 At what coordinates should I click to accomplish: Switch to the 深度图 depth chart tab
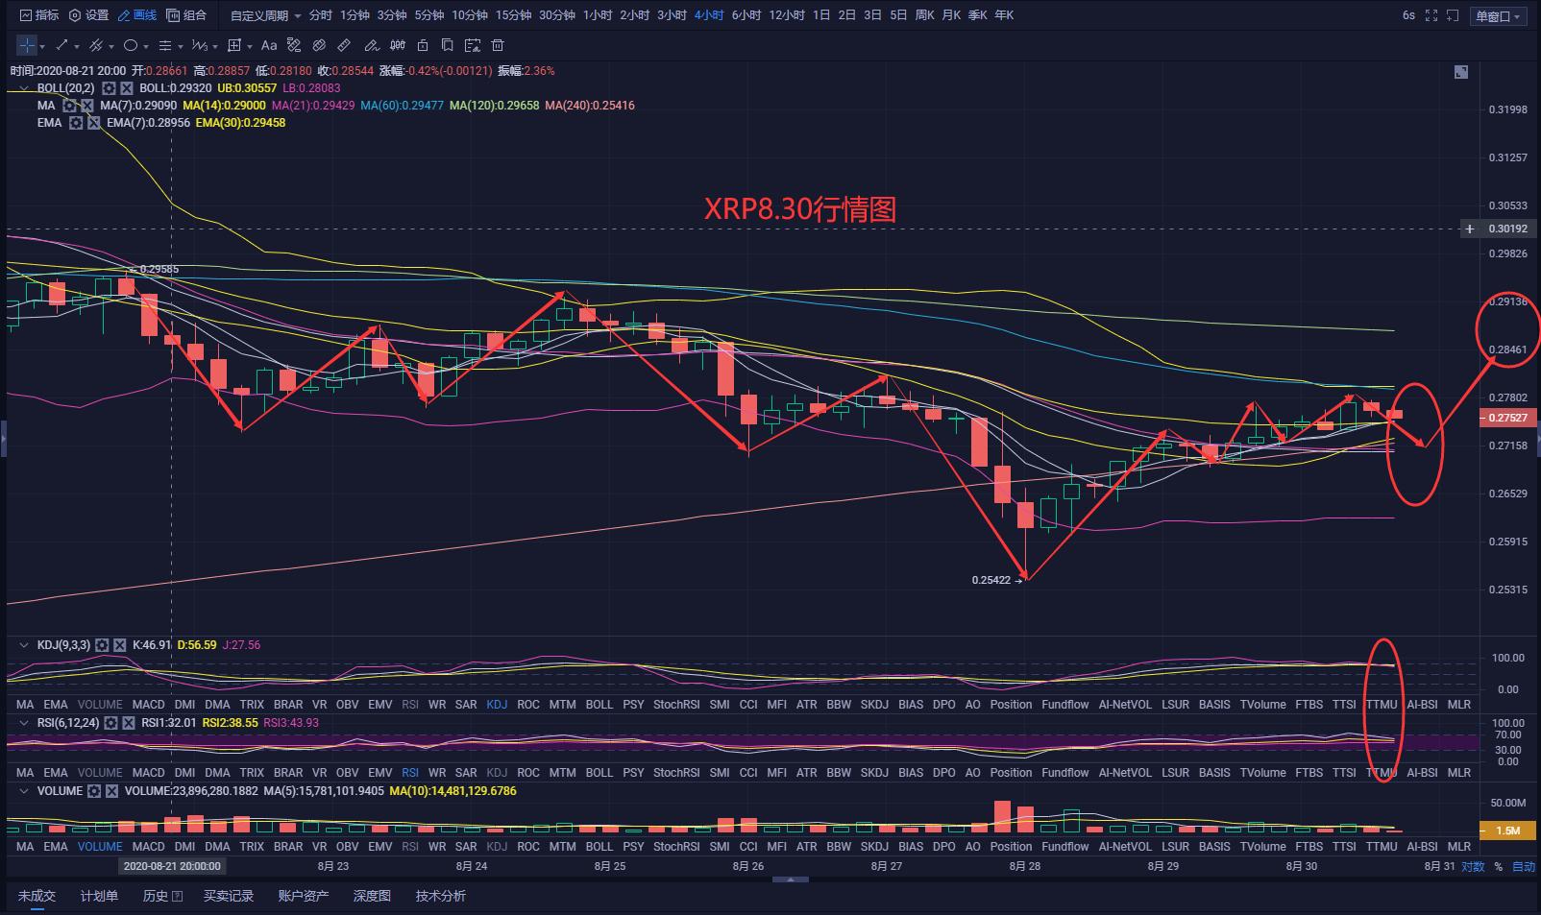click(372, 896)
